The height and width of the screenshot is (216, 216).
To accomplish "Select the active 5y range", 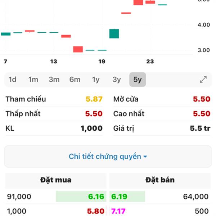I will pyautogui.click(x=138, y=80).
